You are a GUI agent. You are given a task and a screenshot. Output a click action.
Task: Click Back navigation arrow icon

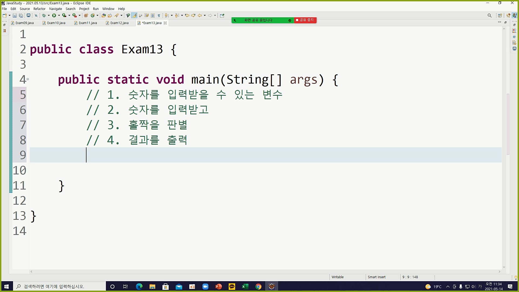(x=200, y=16)
